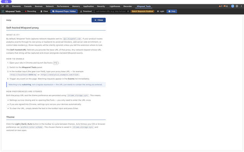Click the gear icon inside the URL field
This screenshot has width=244, height=152.
[128, 11]
